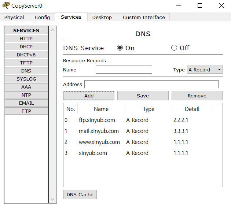Click the Name column header in records table

pos(101,109)
